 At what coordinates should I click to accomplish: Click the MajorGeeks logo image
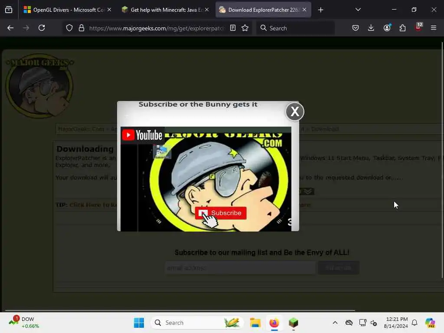(39, 86)
